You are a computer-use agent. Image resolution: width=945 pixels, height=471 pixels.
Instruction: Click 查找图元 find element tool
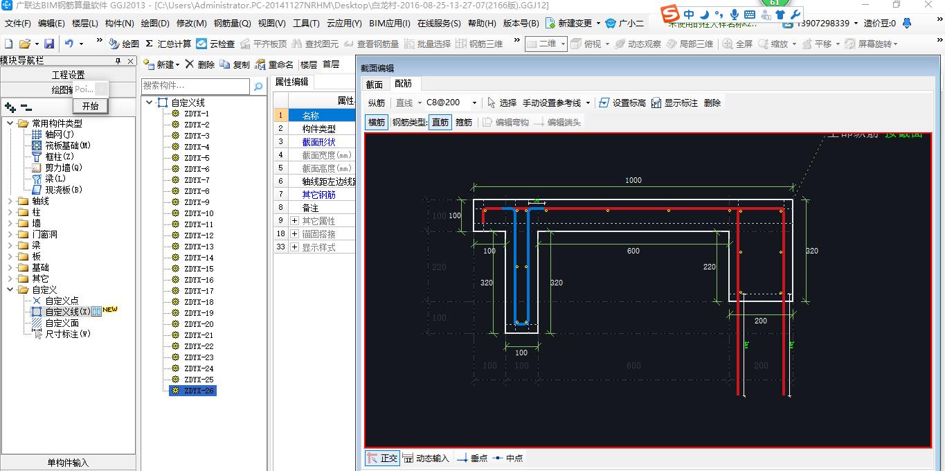pos(315,44)
